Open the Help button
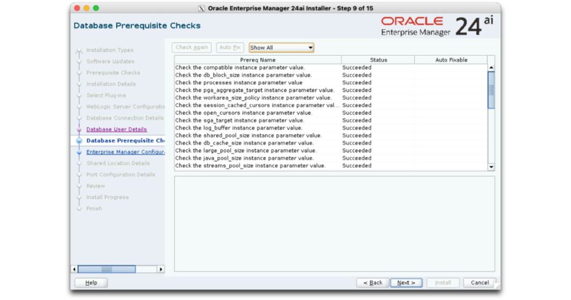 91,283
